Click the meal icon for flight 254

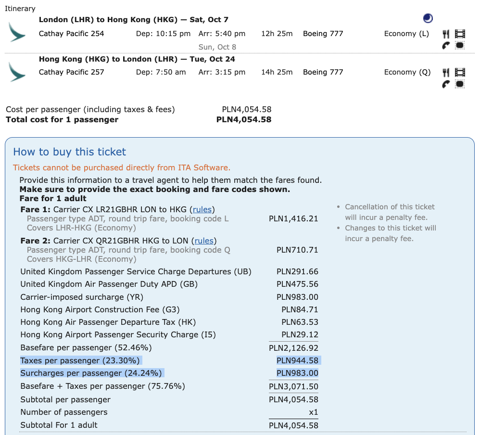(446, 34)
